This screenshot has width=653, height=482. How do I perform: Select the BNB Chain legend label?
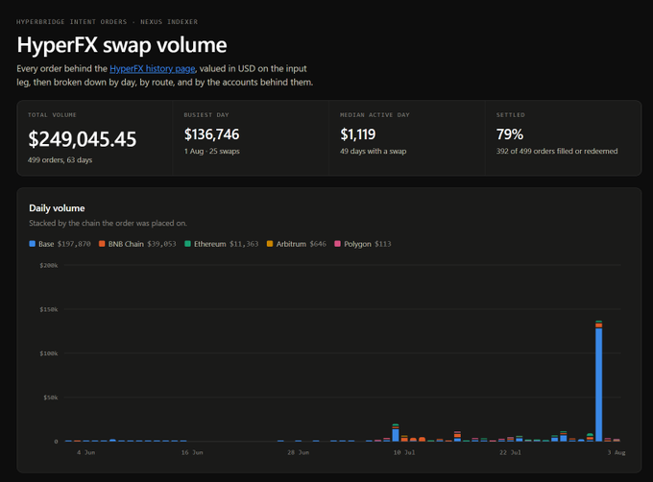[126, 244]
